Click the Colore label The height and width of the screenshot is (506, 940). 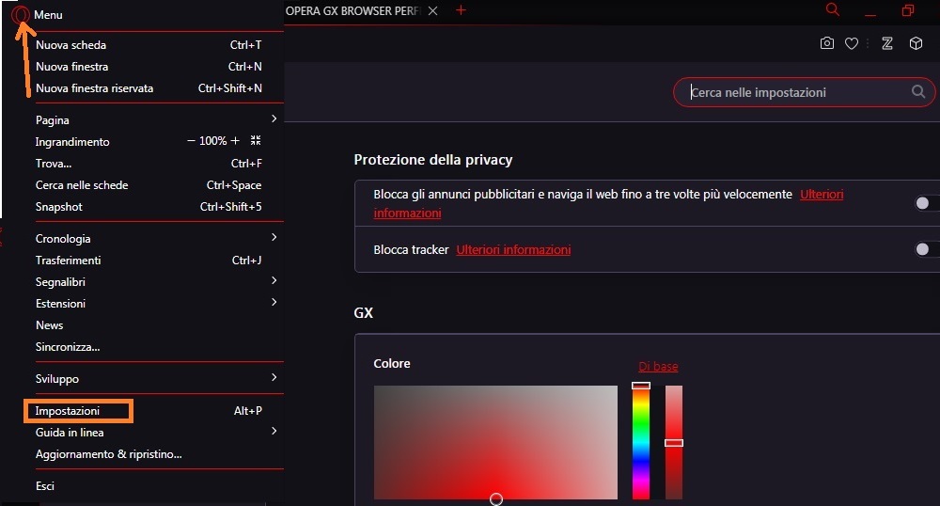(x=391, y=363)
